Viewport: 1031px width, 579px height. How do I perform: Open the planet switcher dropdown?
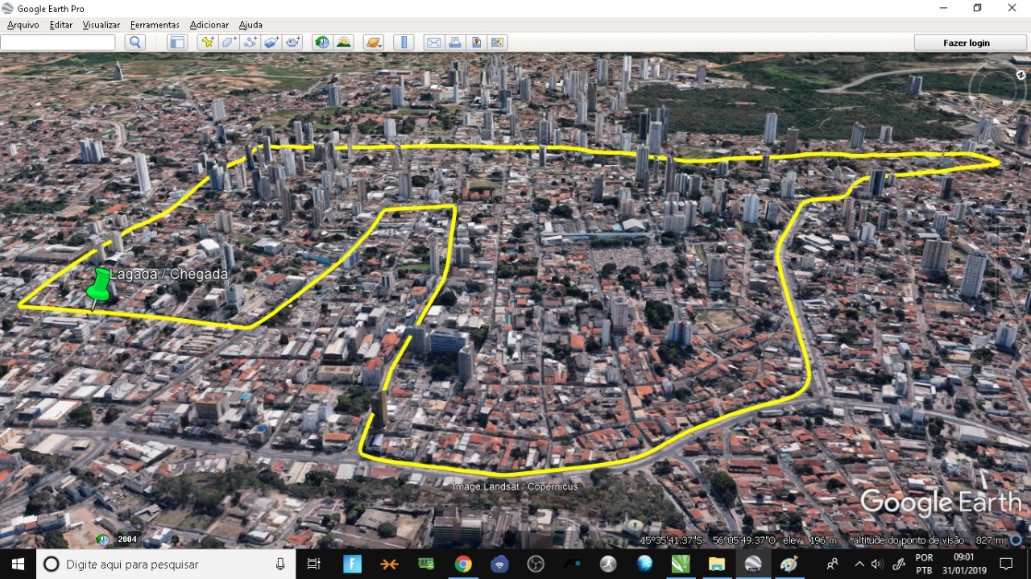[374, 43]
